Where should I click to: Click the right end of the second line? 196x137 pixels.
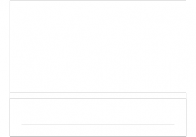(x=174, y=116)
